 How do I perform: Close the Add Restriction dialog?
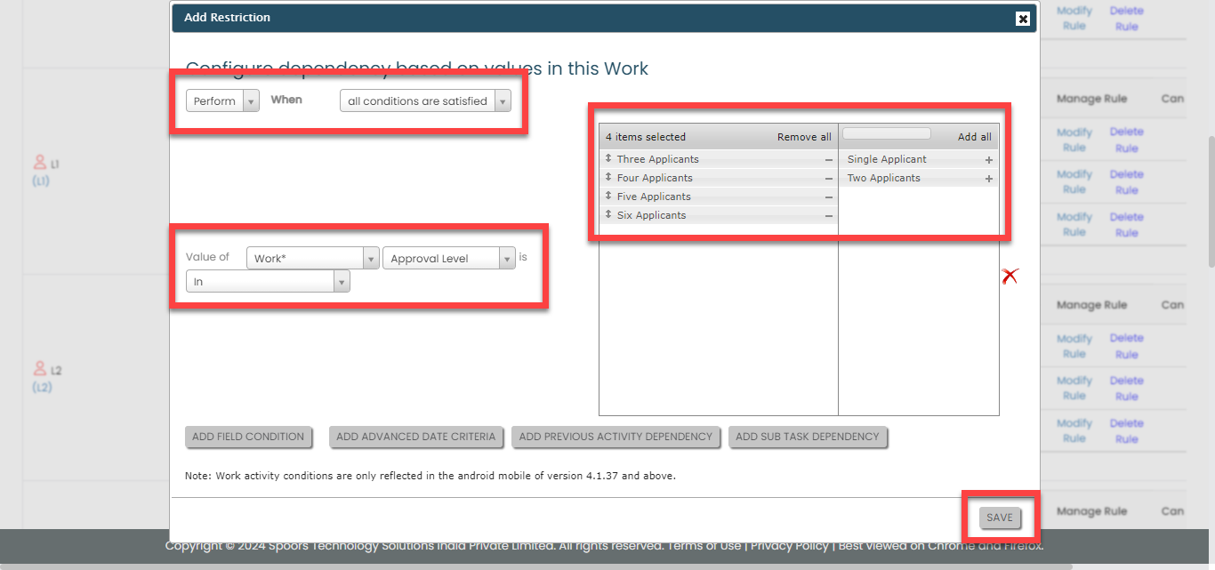pyautogui.click(x=1023, y=18)
